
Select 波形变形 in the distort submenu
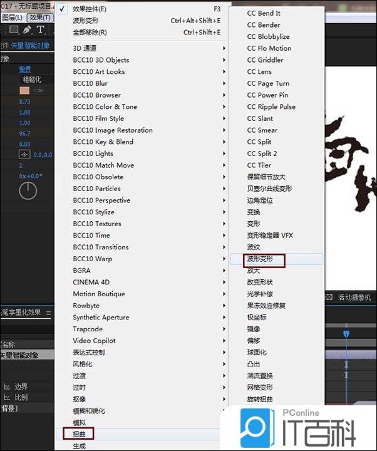277,259
